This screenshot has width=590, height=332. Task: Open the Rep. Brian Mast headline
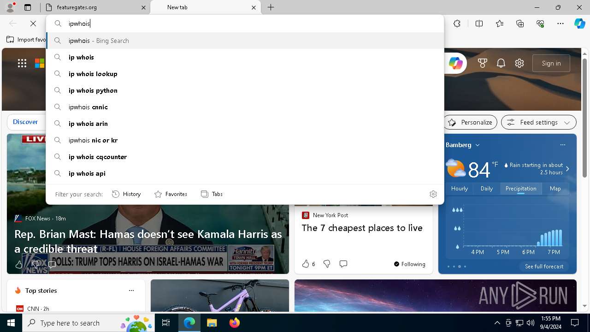click(148, 241)
